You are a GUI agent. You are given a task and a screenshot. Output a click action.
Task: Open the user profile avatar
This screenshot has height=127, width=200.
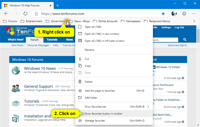(174, 14)
